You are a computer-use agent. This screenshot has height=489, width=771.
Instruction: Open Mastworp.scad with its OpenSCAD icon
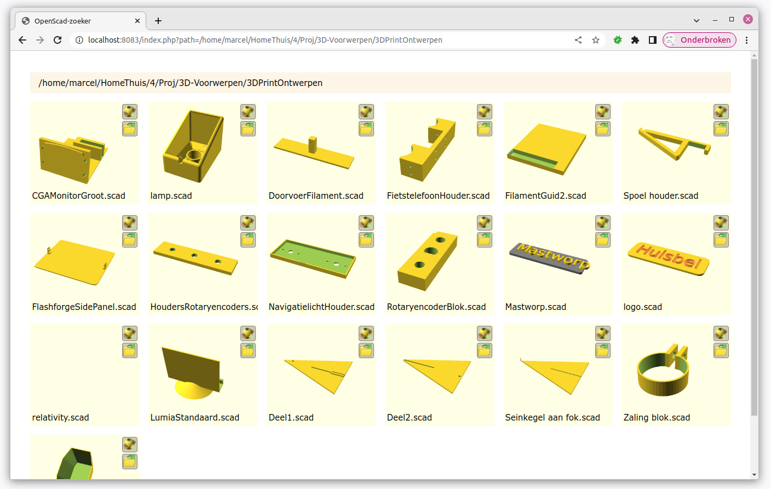[603, 223]
